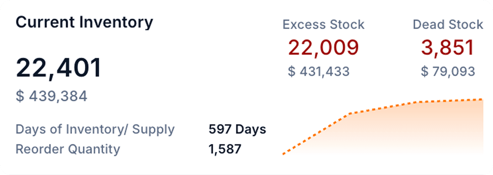Open the Dead Stock label
The width and height of the screenshot is (493, 175).
coord(448,25)
